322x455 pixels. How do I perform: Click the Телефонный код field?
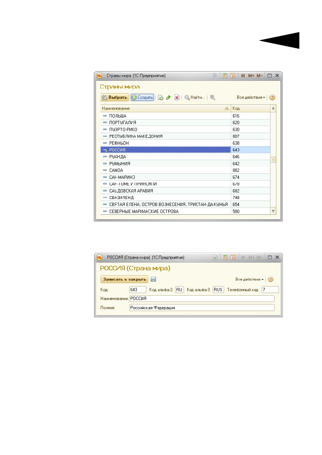(x=270, y=290)
